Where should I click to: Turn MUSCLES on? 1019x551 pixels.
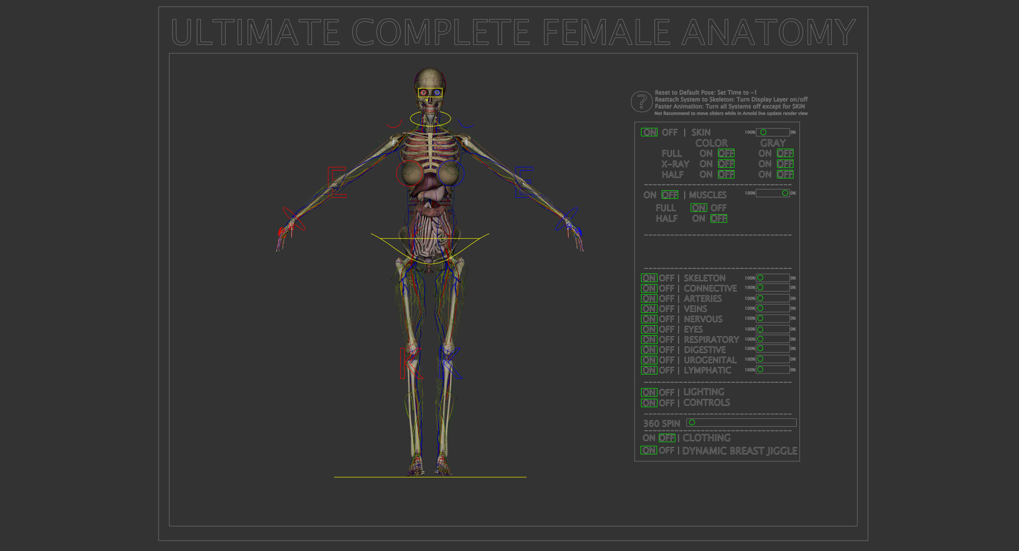coord(650,195)
